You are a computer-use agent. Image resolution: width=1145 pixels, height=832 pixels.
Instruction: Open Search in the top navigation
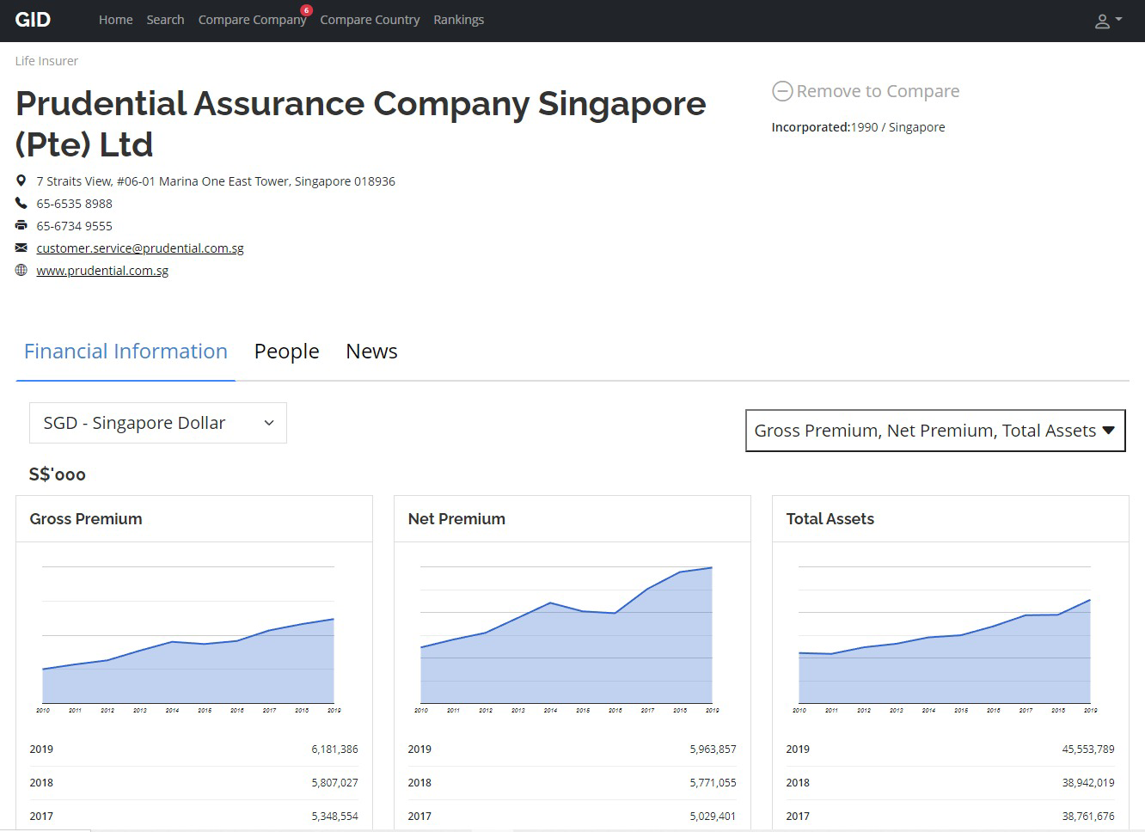tap(165, 20)
